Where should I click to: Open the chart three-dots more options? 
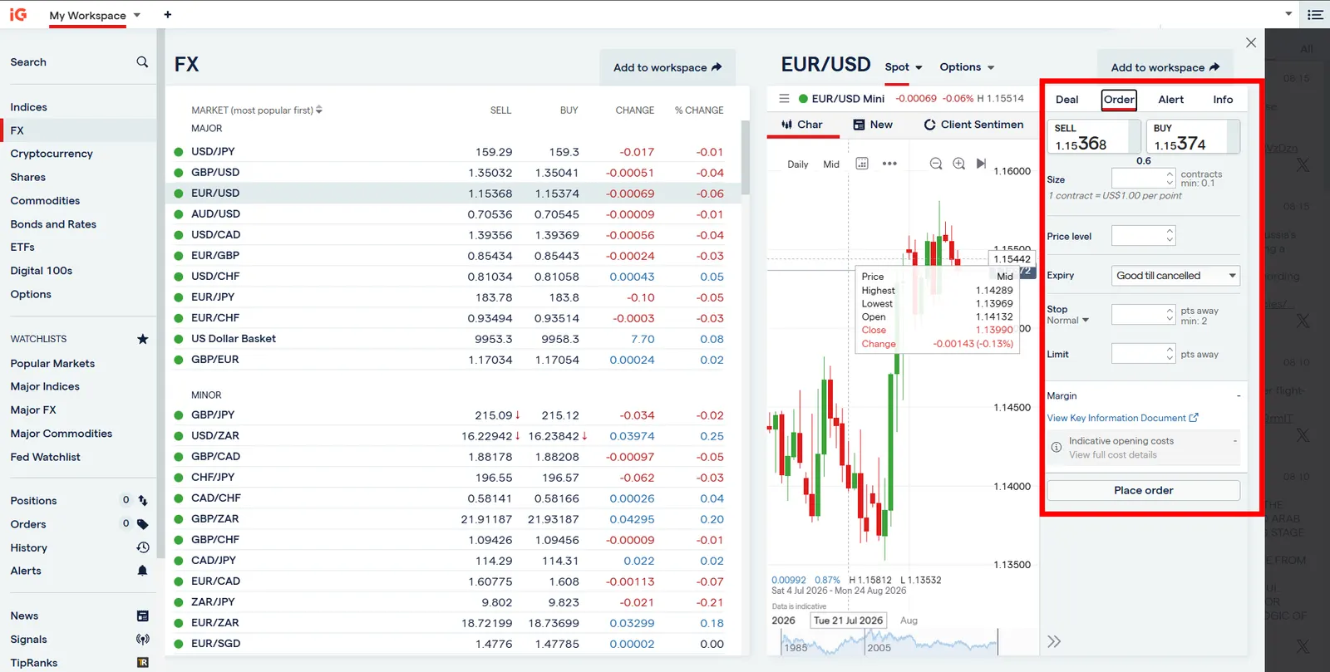point(889,164)
